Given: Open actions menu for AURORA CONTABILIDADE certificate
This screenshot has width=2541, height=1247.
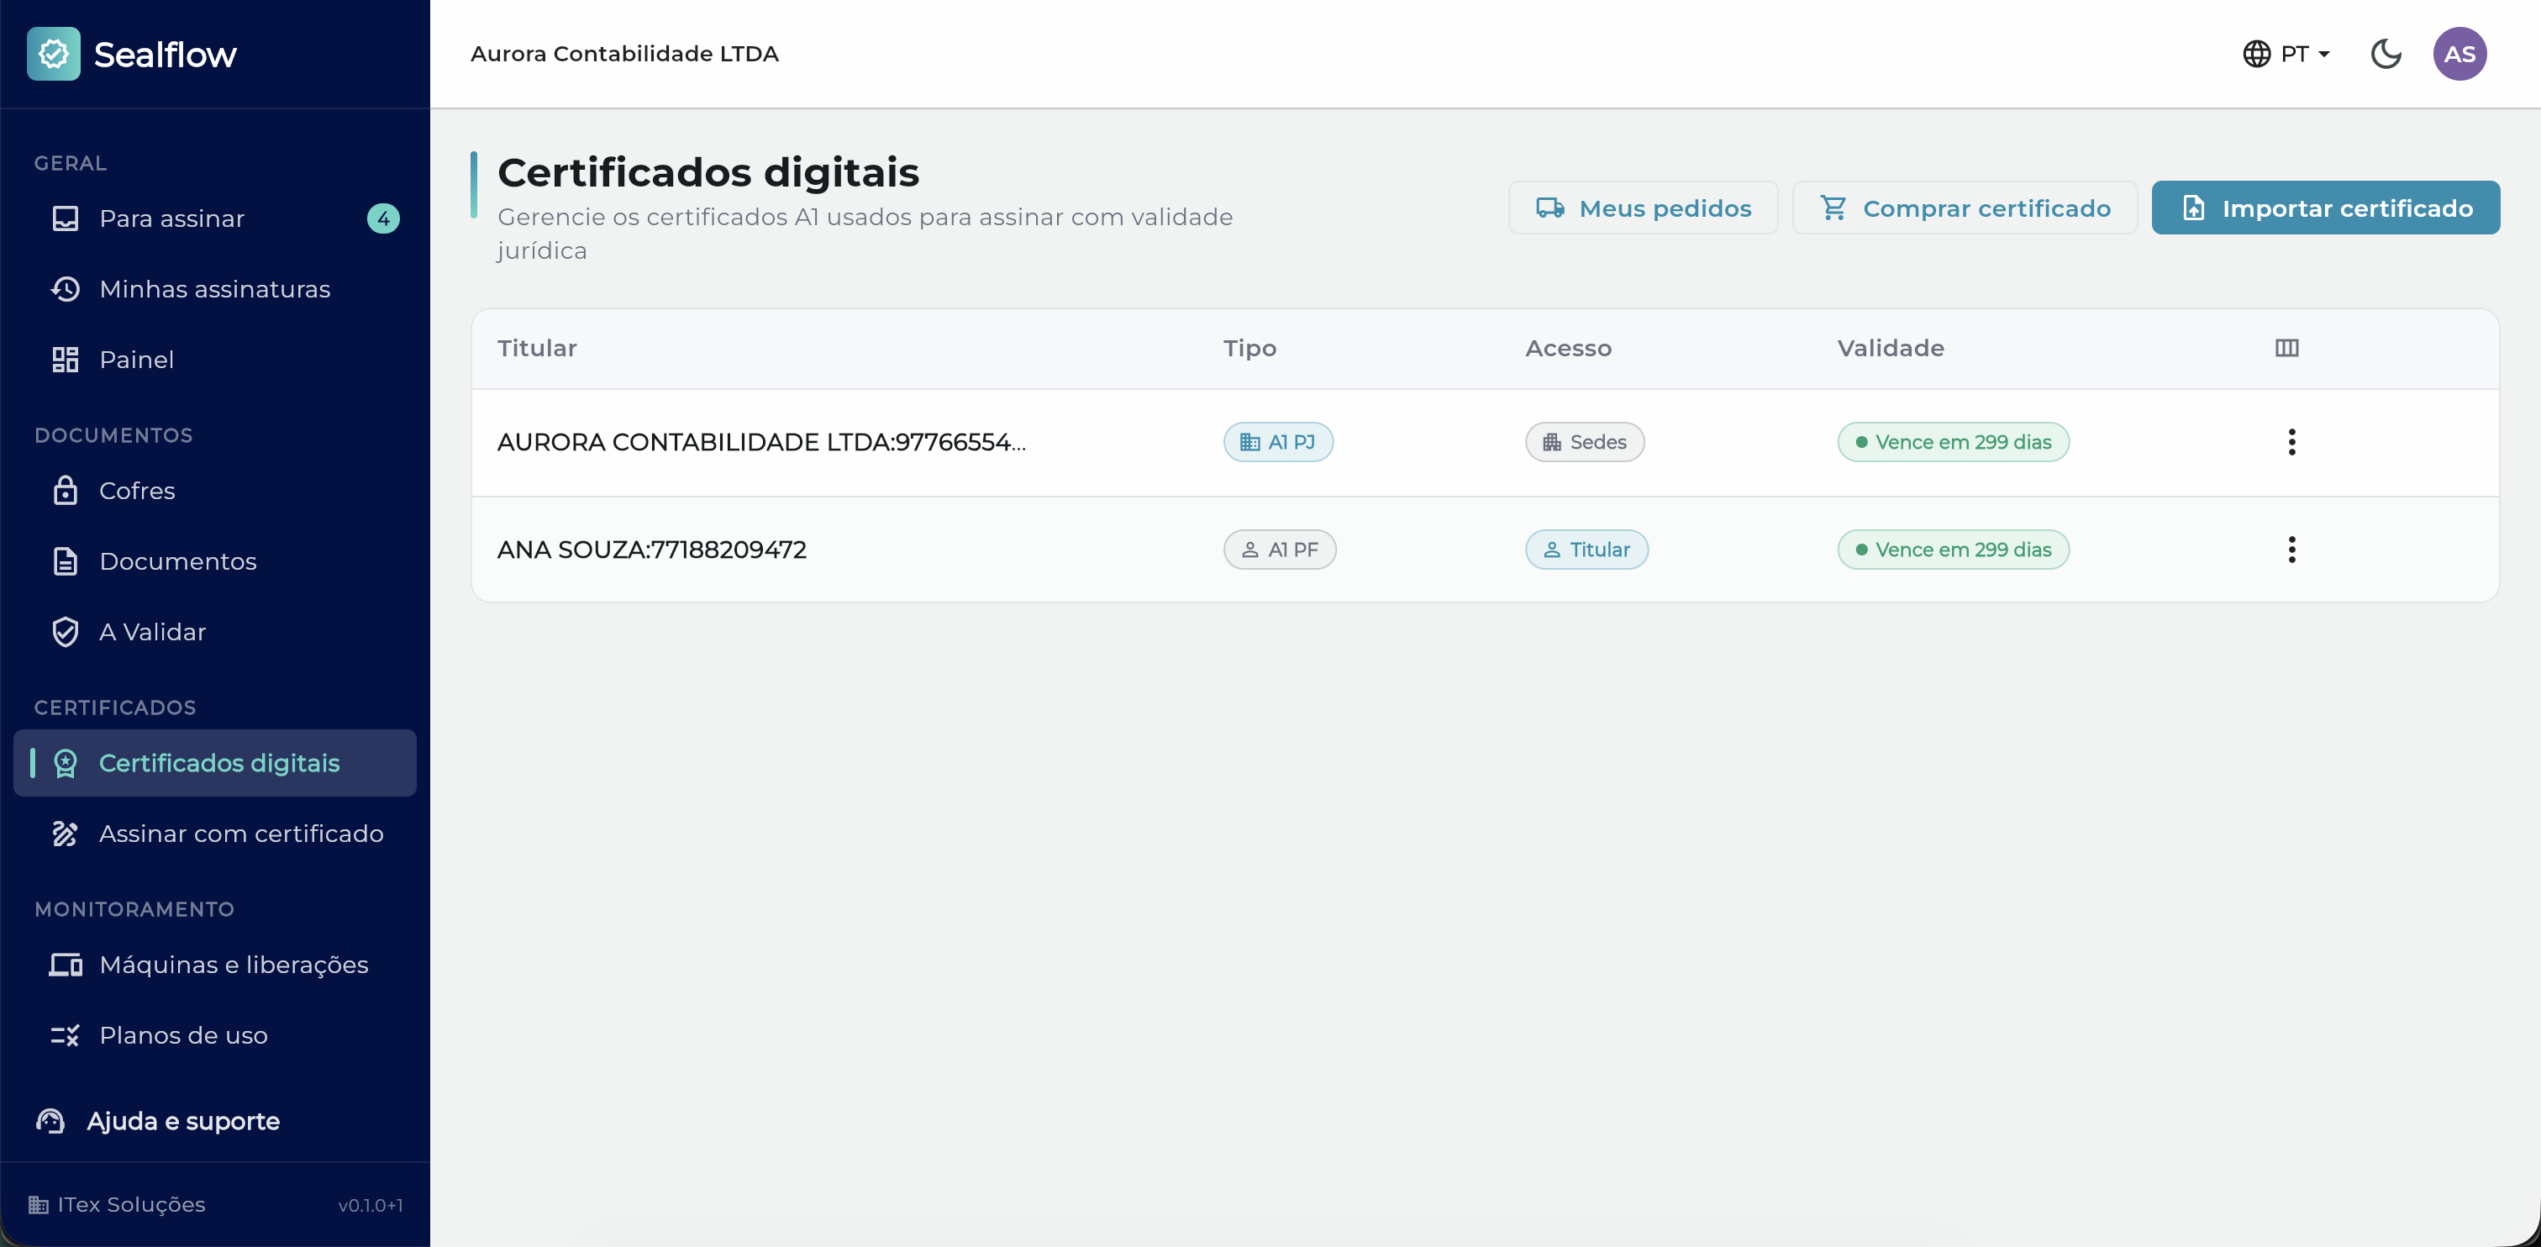Looking at the screenshot, I should pos(2291,441).
